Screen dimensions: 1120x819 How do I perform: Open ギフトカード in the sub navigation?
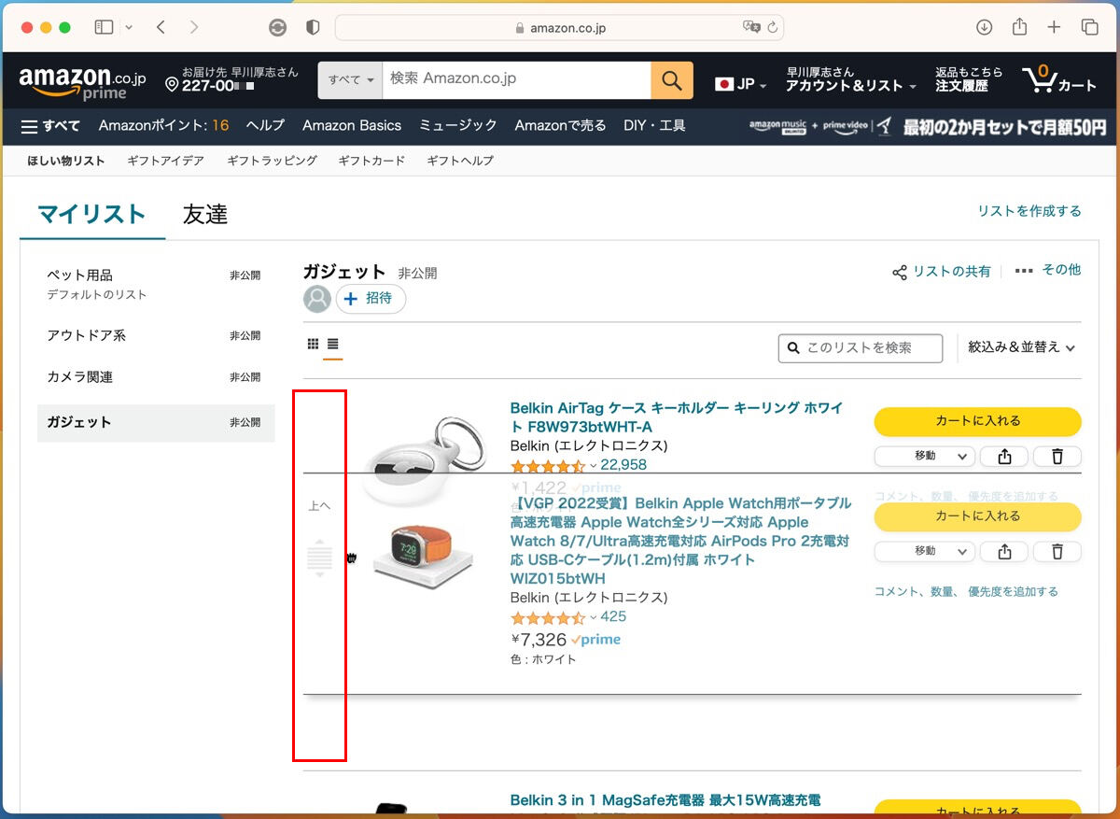click(x=371, y=161)
